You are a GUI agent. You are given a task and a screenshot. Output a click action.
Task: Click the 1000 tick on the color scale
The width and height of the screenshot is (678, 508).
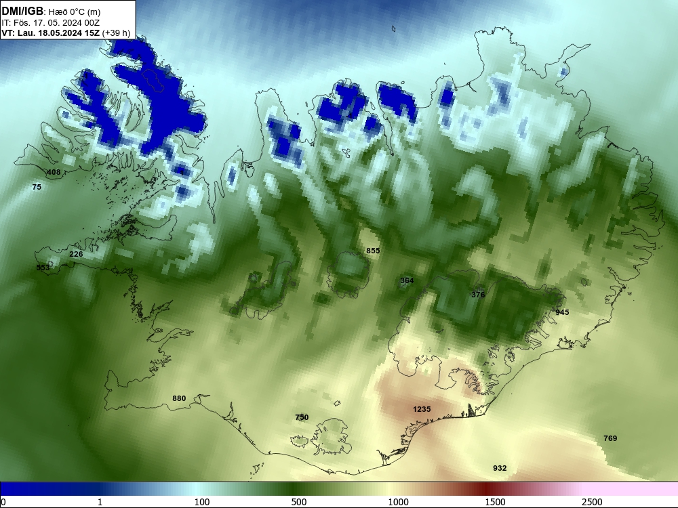398,502
